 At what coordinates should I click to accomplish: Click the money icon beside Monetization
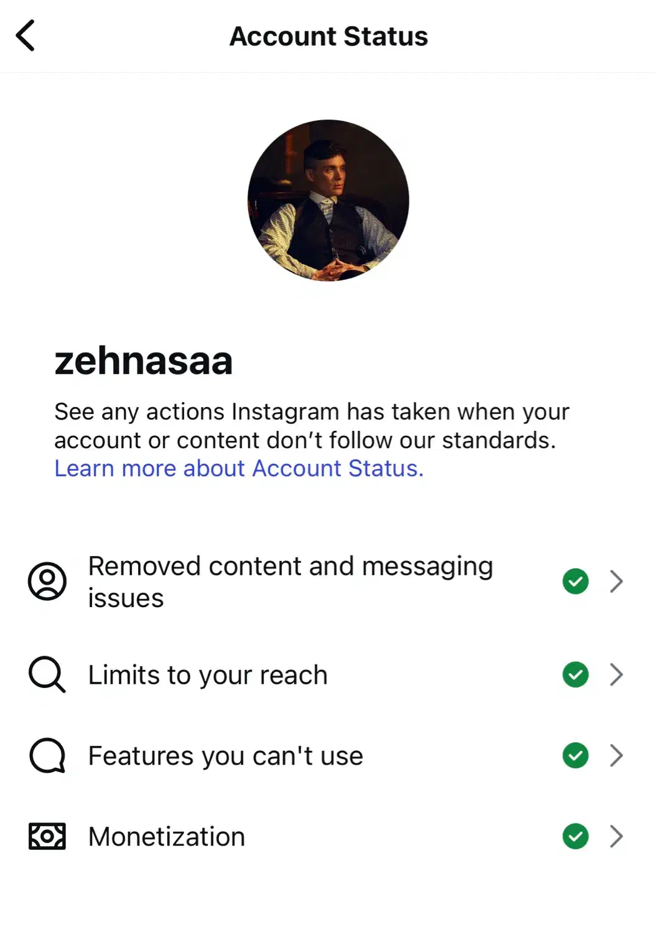[47, 836]
